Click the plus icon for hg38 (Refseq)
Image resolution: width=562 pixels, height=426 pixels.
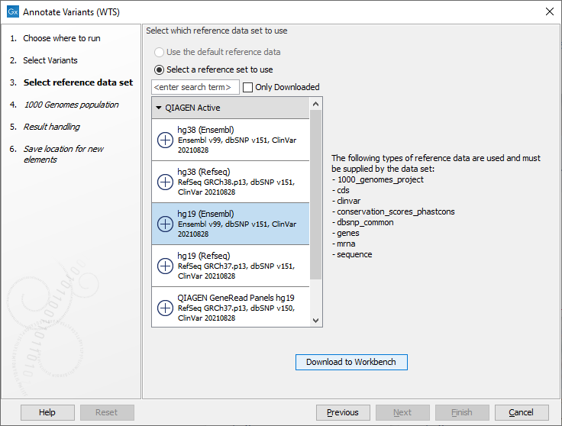[165, 182]
